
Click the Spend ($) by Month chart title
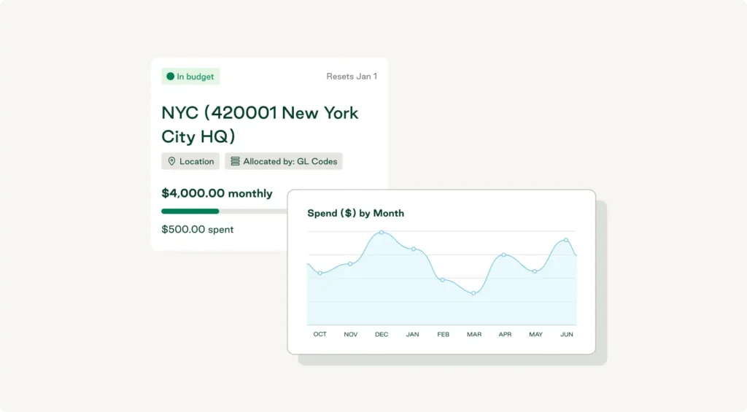[355, 213]
